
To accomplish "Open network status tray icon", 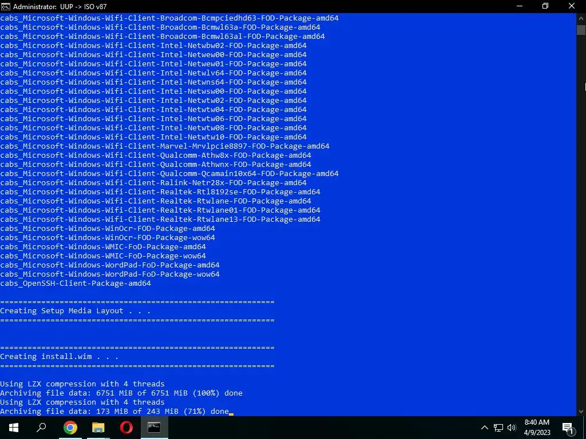I will [x=498, y=428].
